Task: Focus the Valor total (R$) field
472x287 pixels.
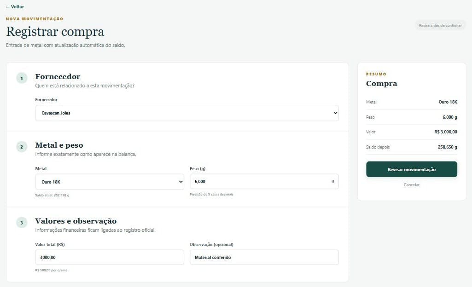Action: point(110,257)
